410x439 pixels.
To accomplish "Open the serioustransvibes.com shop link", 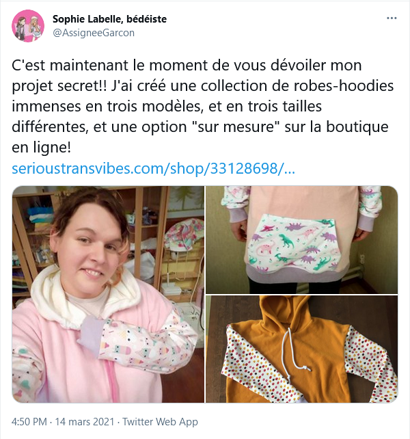I will [153, 168].
